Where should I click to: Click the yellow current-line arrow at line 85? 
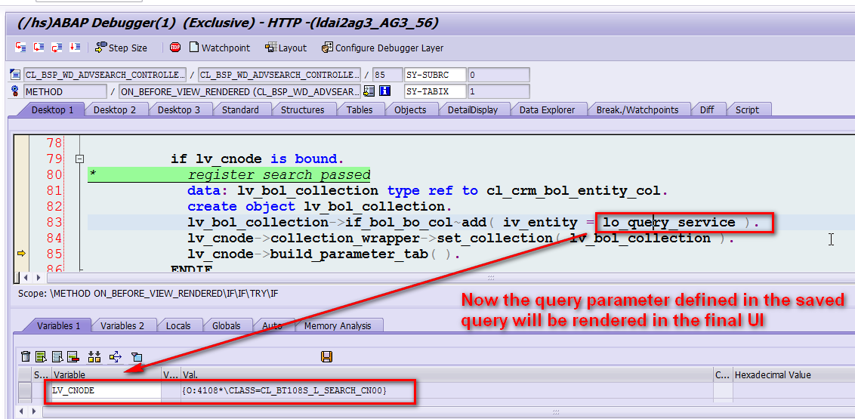coord(21,254)
